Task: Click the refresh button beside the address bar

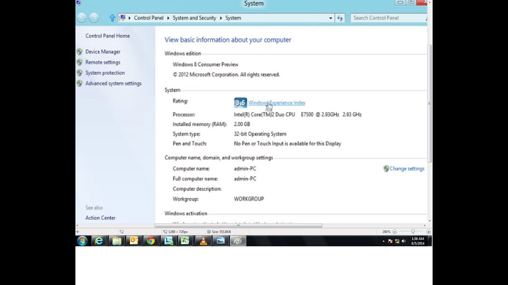Action: coord(340,18)
